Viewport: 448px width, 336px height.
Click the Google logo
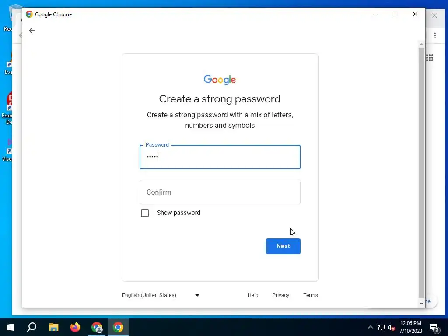coord(220,80)
